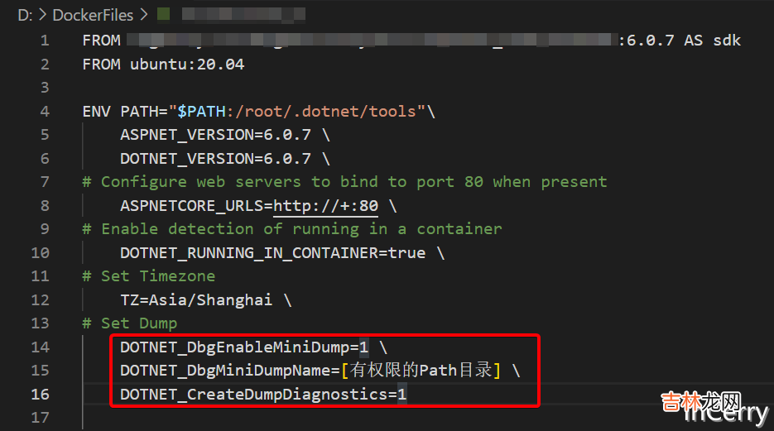Click the '# Set Dump' comment

pyautogui.click(x=129, y=323)
